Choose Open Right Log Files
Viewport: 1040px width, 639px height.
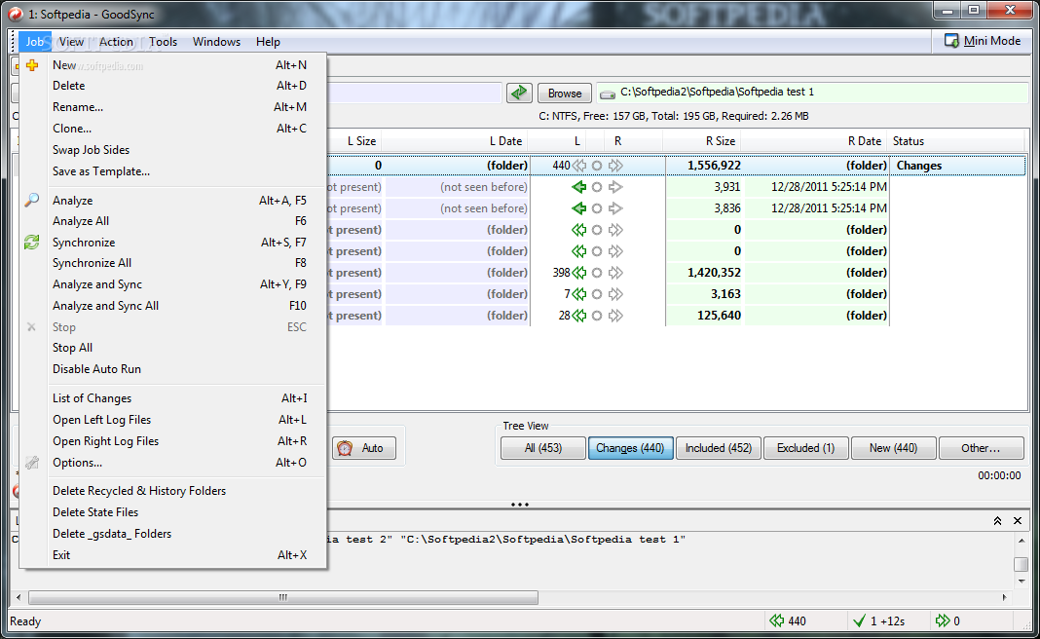(x=173, y=441)
